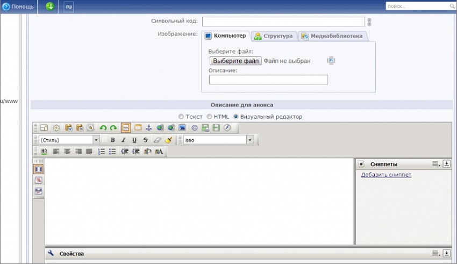Undo the last action

click(103, 127)
